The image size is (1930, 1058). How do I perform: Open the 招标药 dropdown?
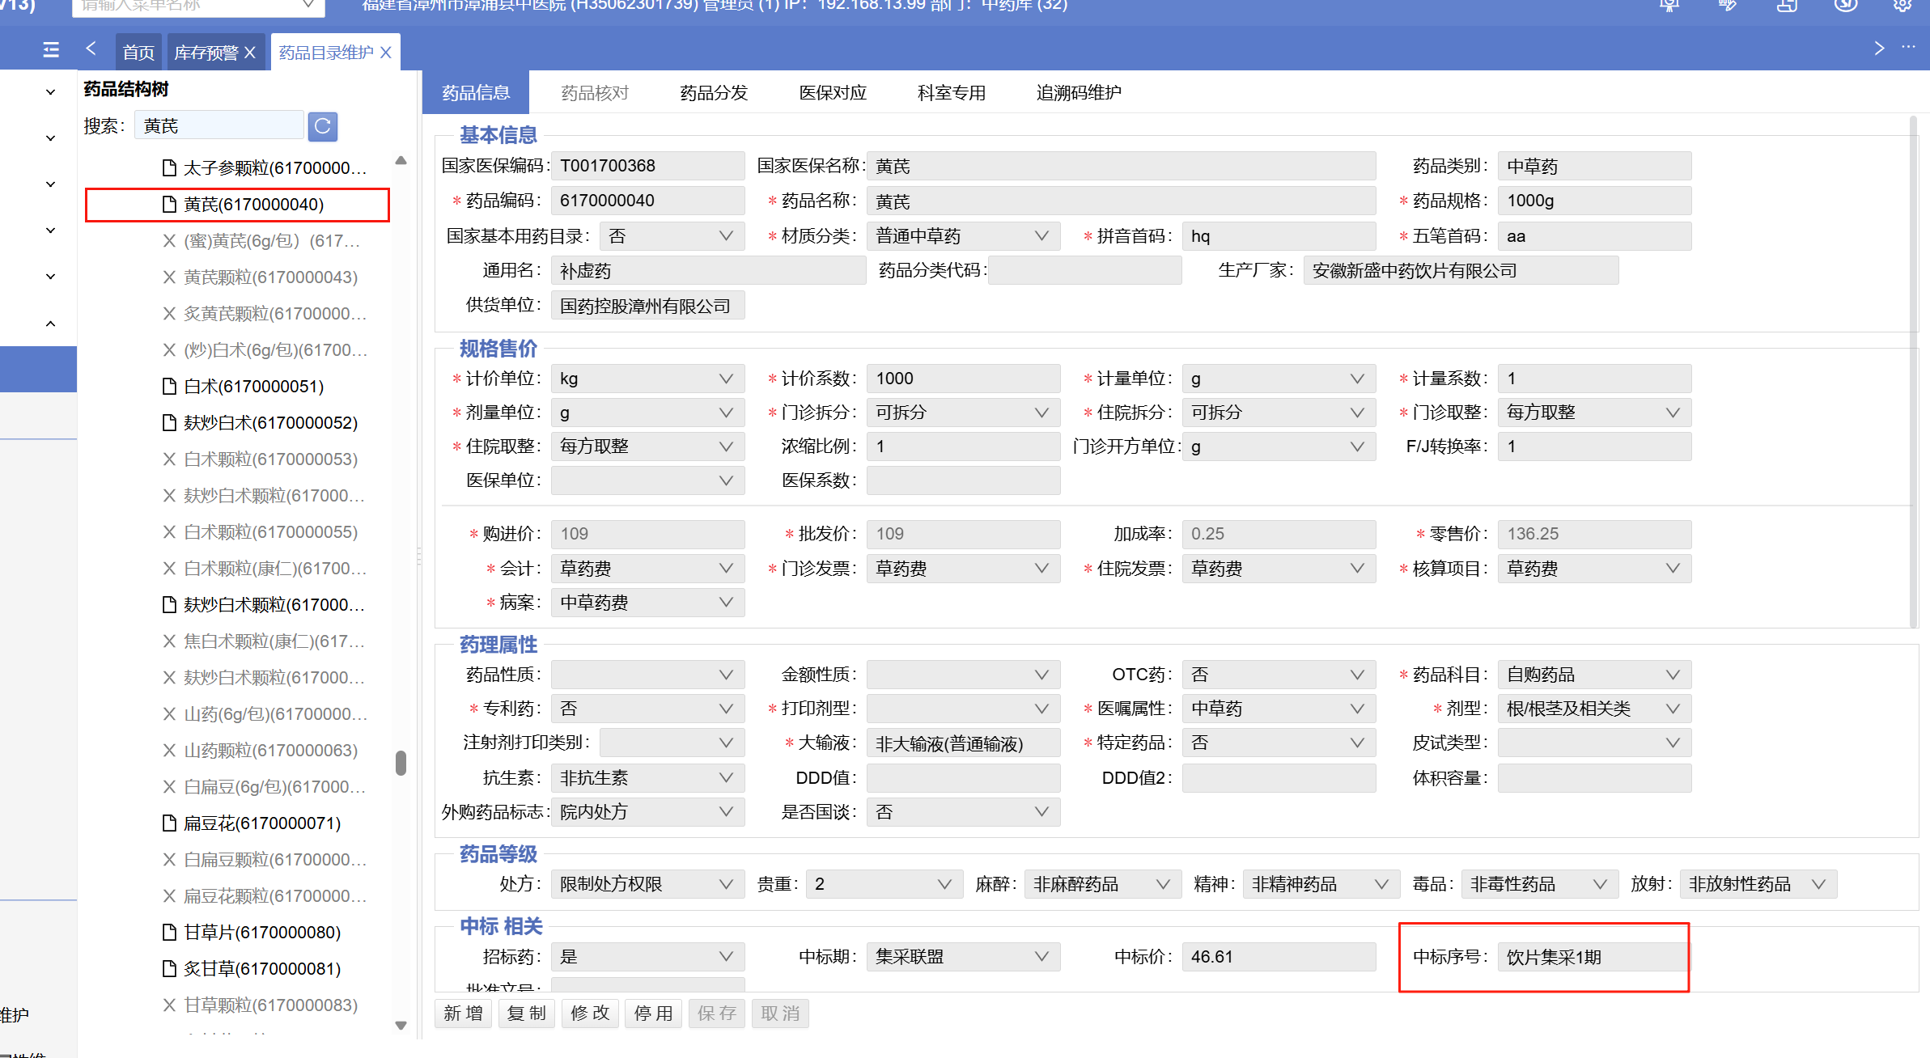[x=726, y=957]
